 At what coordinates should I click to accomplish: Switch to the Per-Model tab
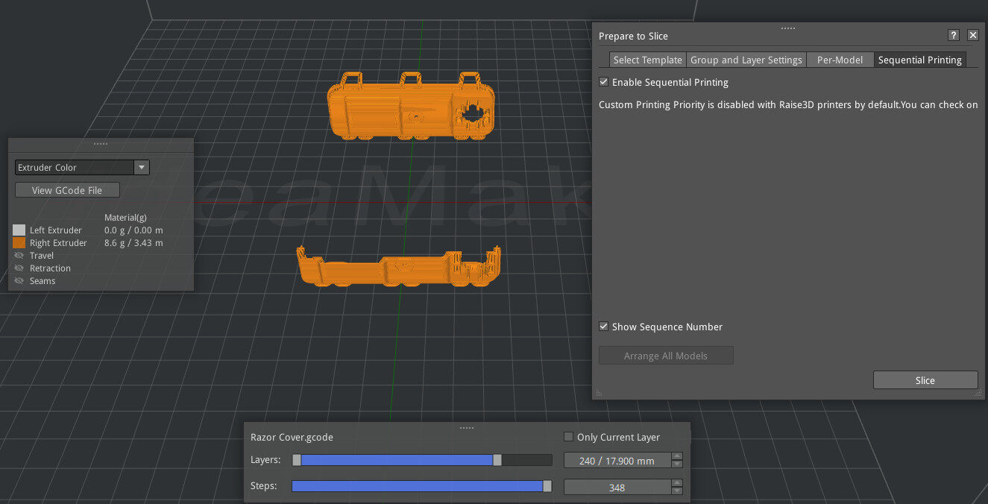coord(840,60)
